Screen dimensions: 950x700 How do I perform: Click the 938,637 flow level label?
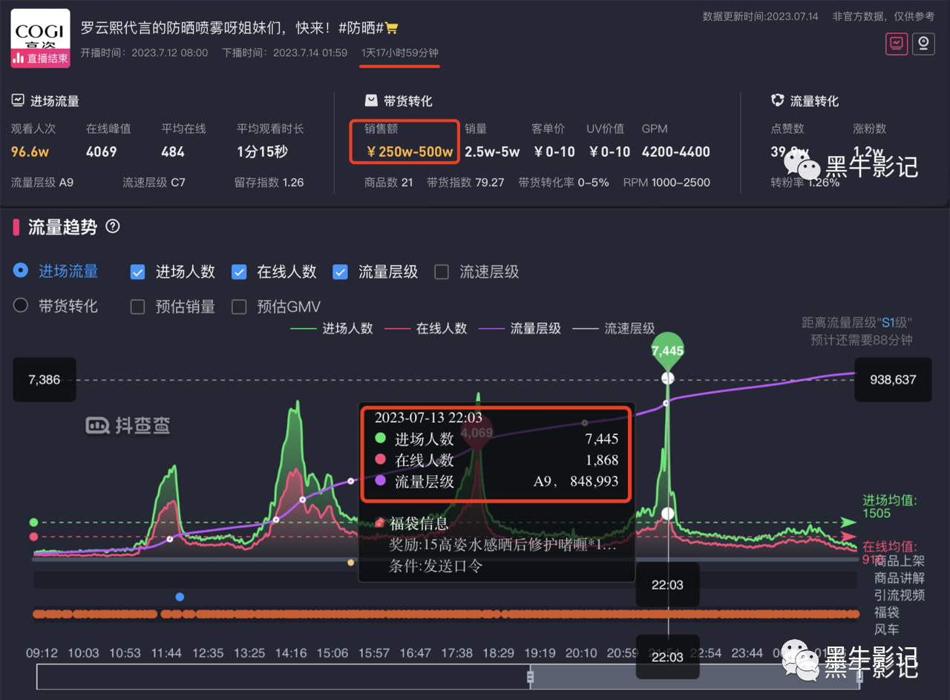893,379
